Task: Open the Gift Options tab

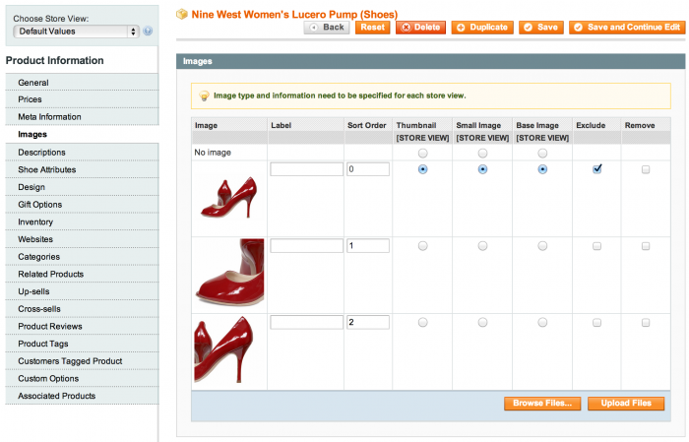Action: click(82, 205)
